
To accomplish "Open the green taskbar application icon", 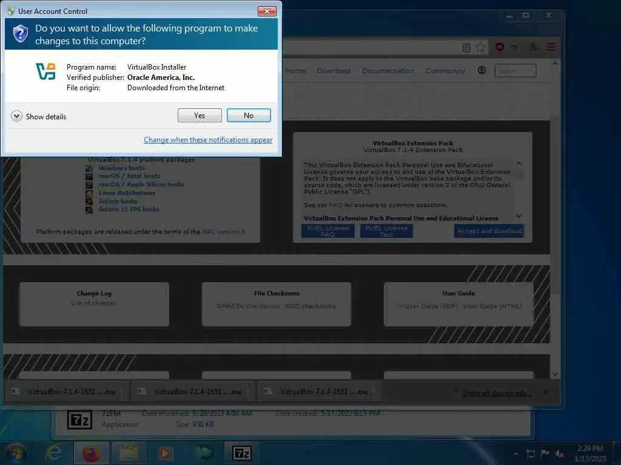I will pos(204,453).
